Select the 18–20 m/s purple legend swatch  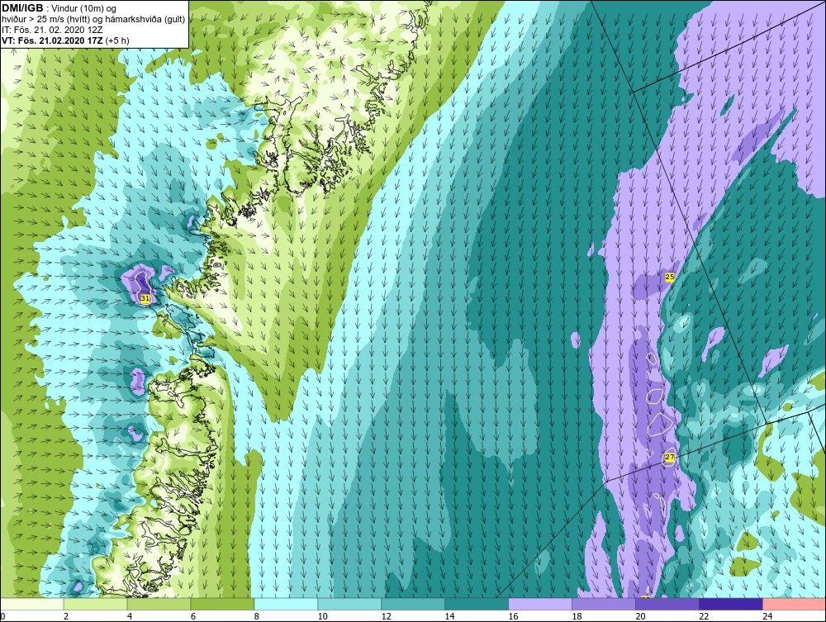click(x=604, y=604)
